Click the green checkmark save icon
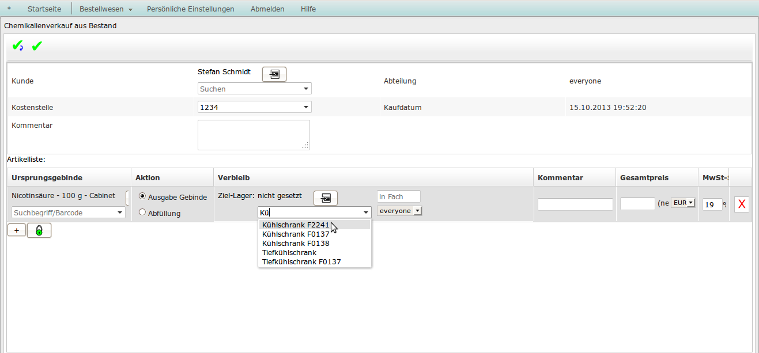This screenshot has width=759, height=353. [37, 46]
